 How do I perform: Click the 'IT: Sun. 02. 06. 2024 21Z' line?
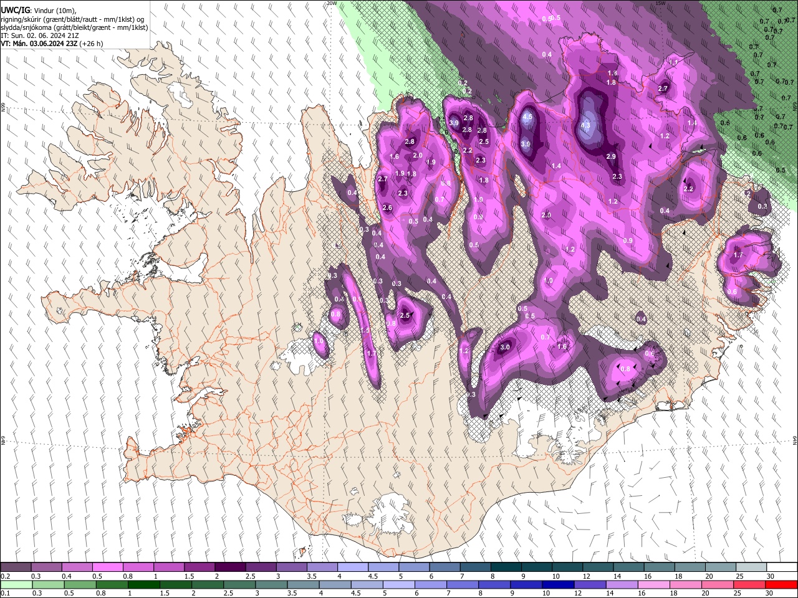tap(39, 36)
